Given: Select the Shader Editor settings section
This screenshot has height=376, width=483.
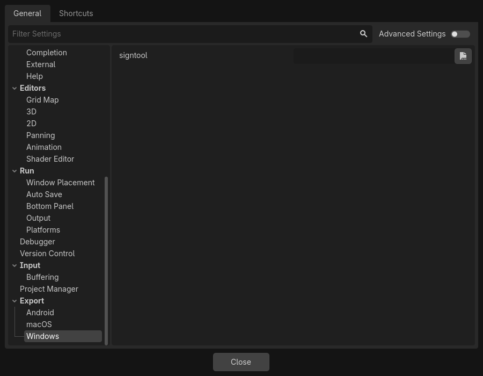Looking at the screenshot, I should pos(50,158).
